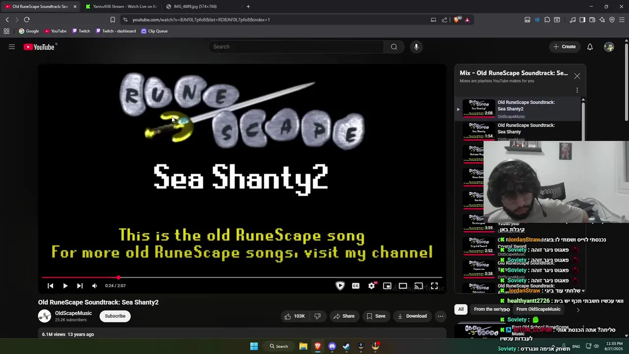This screenshot has height=354, width=629.
Task: Open Brave Shields lion icon
Action: coord(457,20)
